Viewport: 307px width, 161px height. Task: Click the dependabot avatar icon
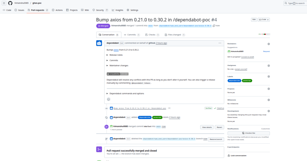pyautogui.click(x=99, y=43)
